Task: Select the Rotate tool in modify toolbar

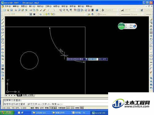Action: [x=151, y=39]
